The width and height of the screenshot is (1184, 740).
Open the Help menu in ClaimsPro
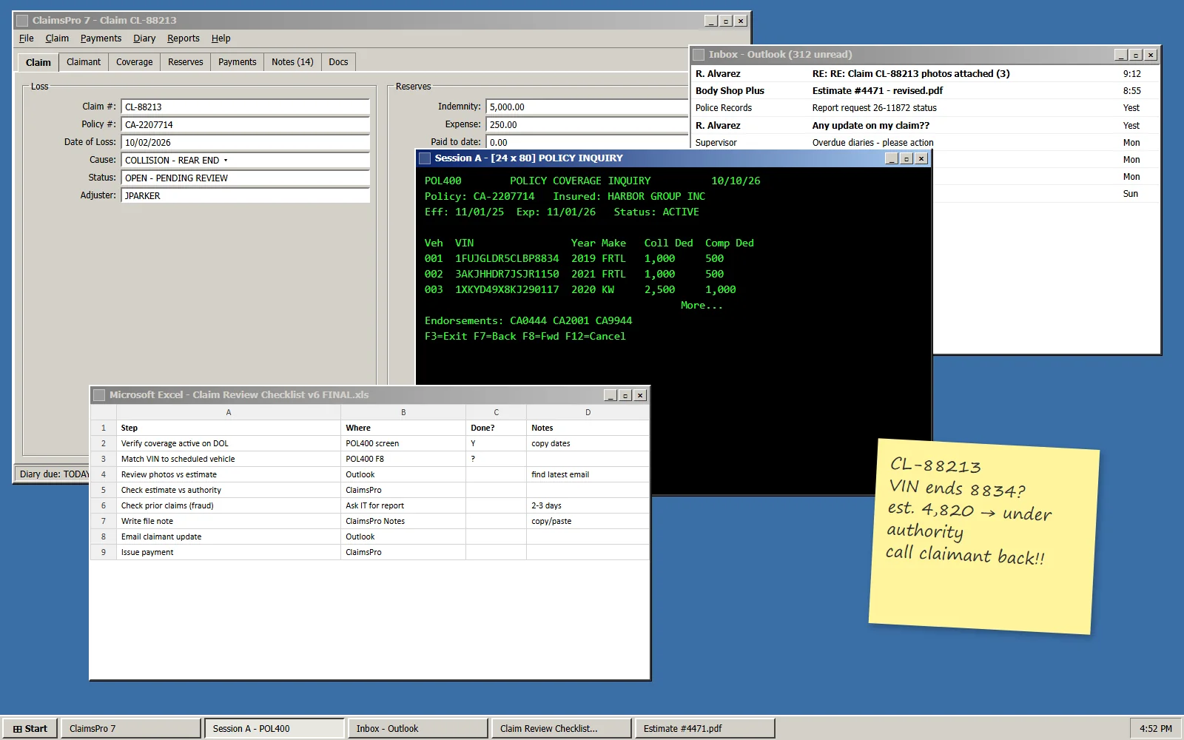[221, 38]
